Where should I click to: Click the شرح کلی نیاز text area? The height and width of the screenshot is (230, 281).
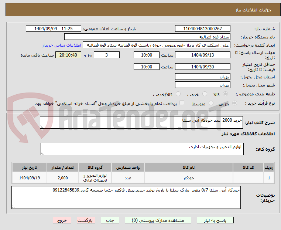pos(141,122)
